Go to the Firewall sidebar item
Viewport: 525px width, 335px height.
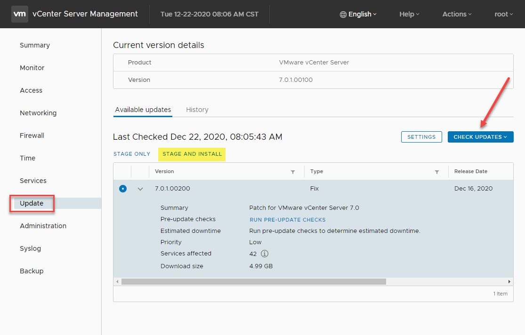(32, 136)
